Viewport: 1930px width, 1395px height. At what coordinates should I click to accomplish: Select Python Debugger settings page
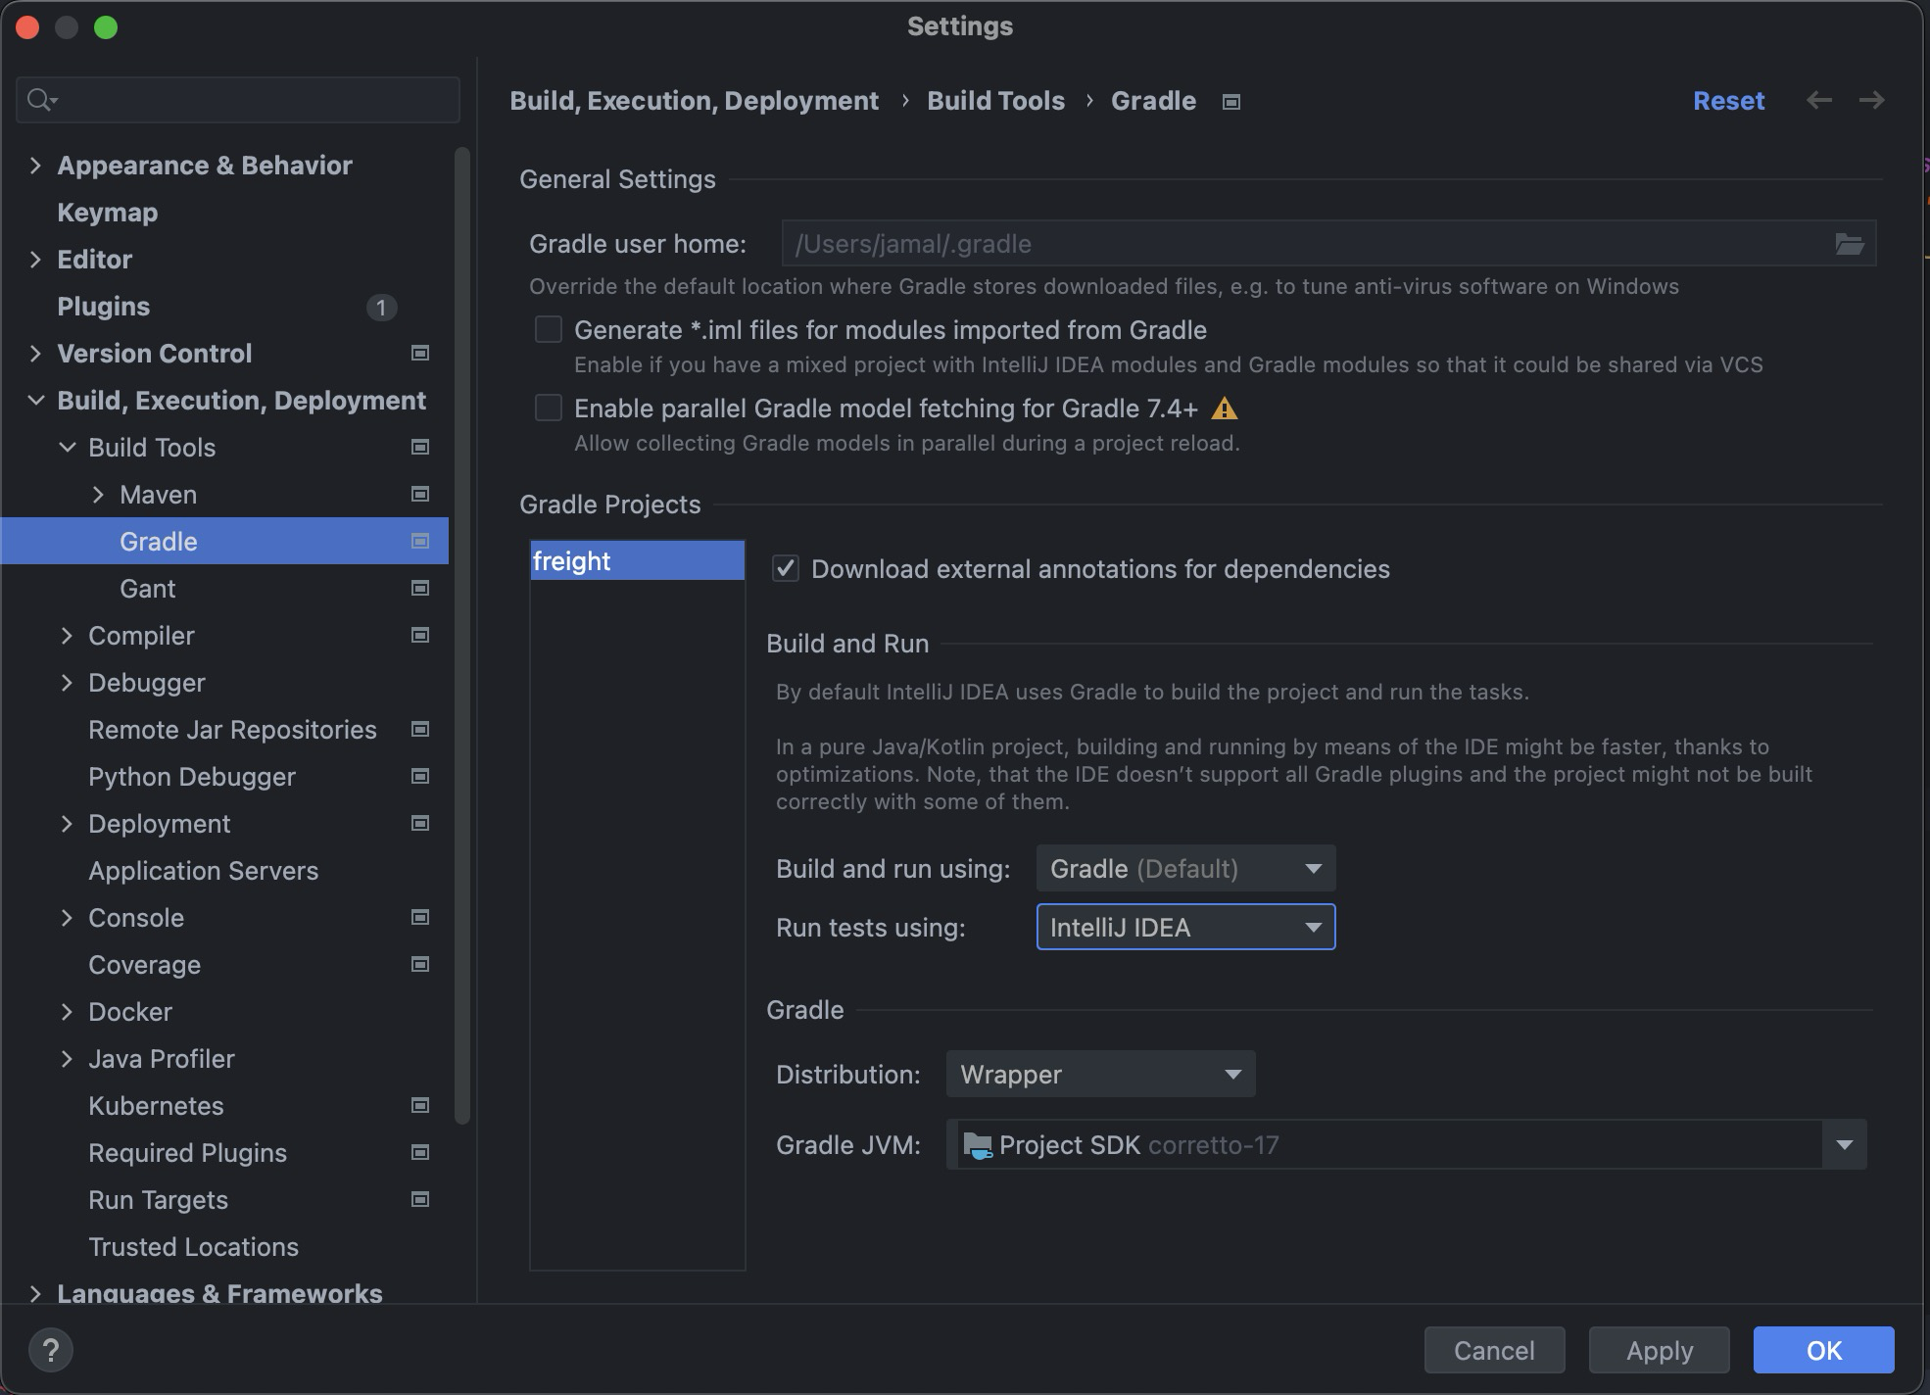[x=192, y=777]
